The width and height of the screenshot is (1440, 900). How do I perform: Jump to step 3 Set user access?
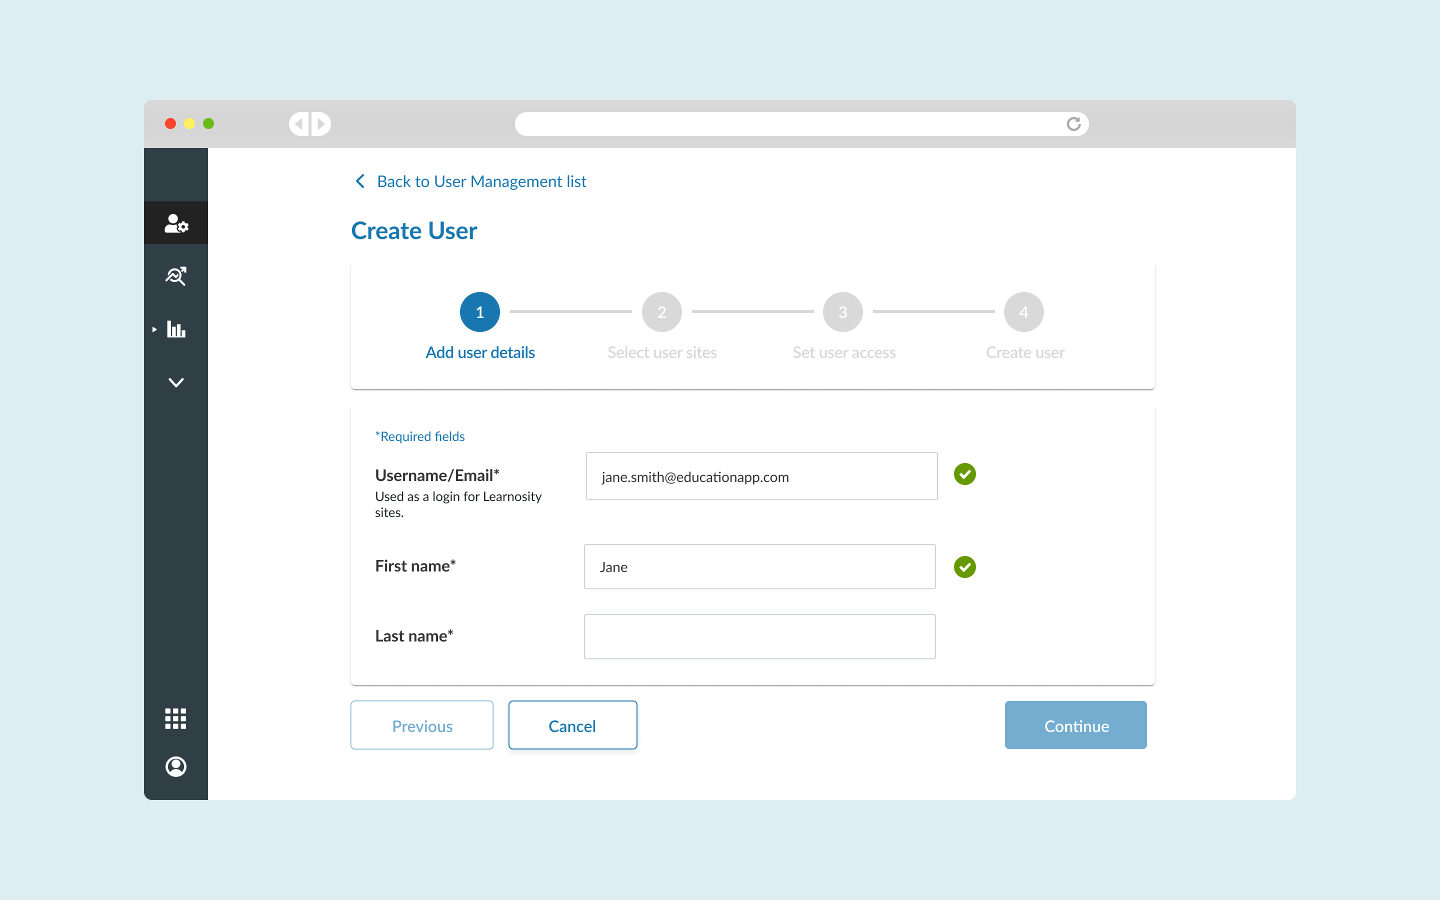pos(842,312)
